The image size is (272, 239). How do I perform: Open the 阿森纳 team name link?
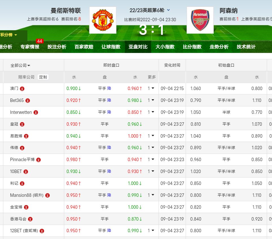(x=228, y=11)
